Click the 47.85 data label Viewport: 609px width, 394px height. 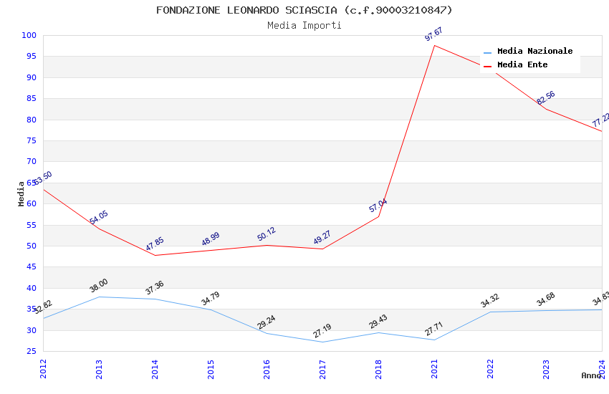click(155, 244)
